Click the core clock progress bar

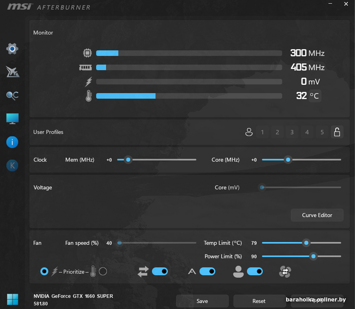tap(189, 53)
